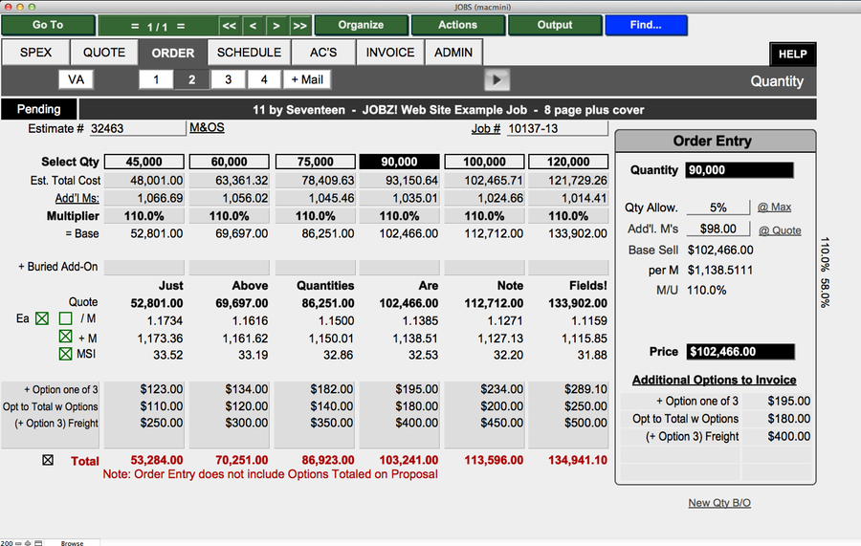
Task: Click the Qty Allow. 5% field
Action: pyautogui.click(x=717, y=207)
